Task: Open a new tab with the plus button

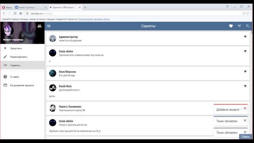Action: pyautogui.click(x=85, y=8)
